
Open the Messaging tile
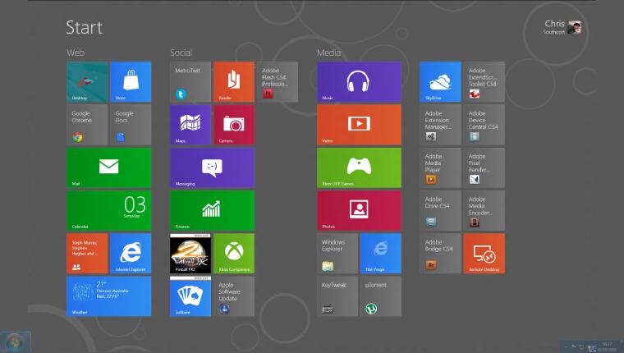tap(212, 167)
